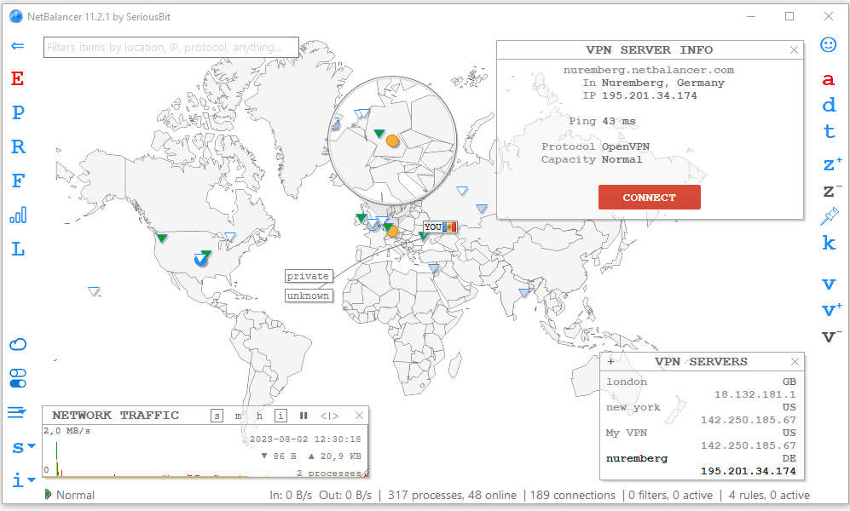Click the k icon on right sidebar

[829, 243]
